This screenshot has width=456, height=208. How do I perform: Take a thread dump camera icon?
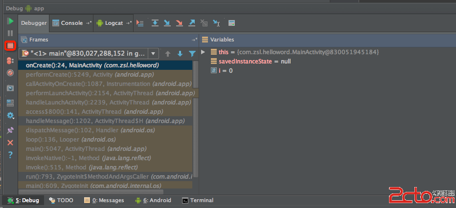[10, 88]
